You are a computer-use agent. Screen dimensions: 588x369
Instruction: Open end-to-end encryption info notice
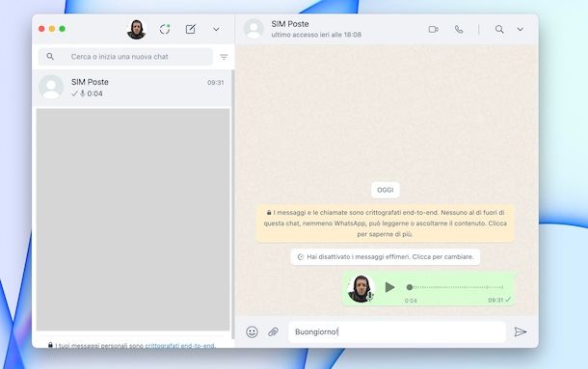pyautogui.click(x=386, y=224)
